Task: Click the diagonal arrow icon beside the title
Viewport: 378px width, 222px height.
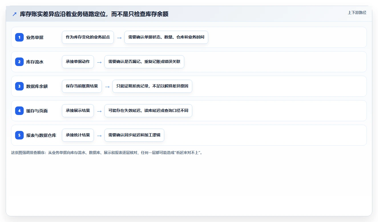Action: (14, 14)
